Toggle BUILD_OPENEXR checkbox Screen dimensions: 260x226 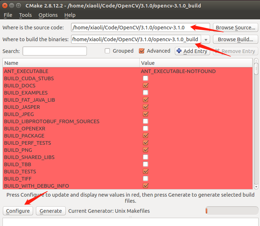pos(145,128)
